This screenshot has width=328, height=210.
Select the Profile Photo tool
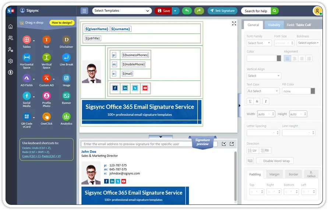point(46,96)
